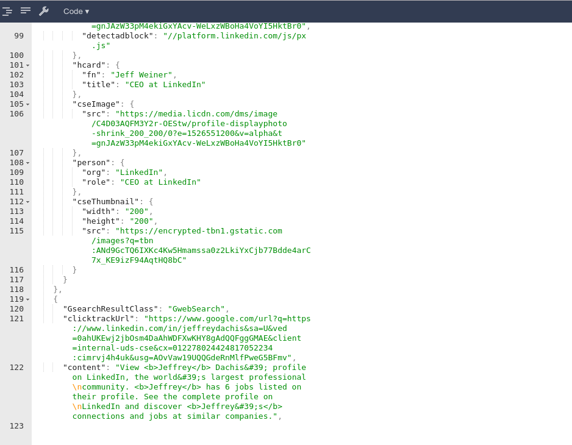Click the wrench repair JSON icon

[x=44, y=12]
